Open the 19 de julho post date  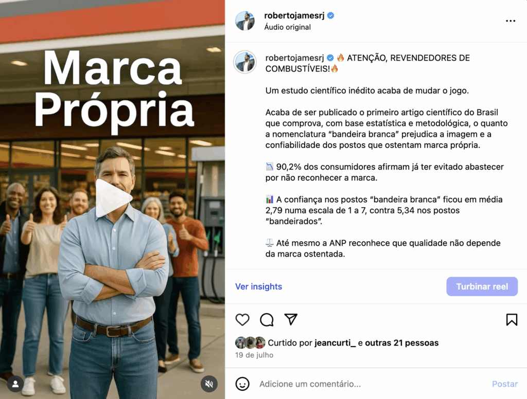(254, 355)
